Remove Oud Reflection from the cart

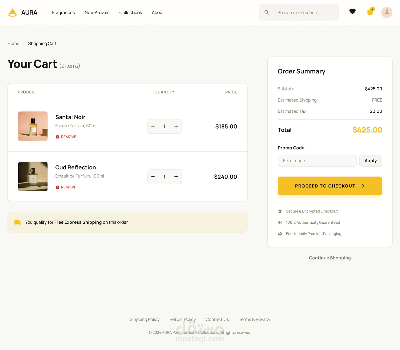66,187
